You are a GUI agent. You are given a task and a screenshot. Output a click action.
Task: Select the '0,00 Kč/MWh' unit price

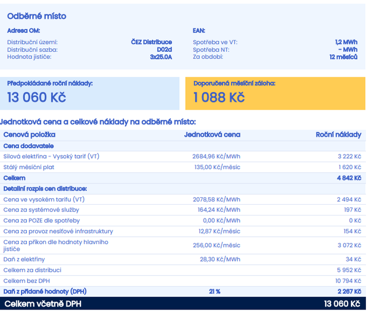pyautogui.click(x=221, y=221)
